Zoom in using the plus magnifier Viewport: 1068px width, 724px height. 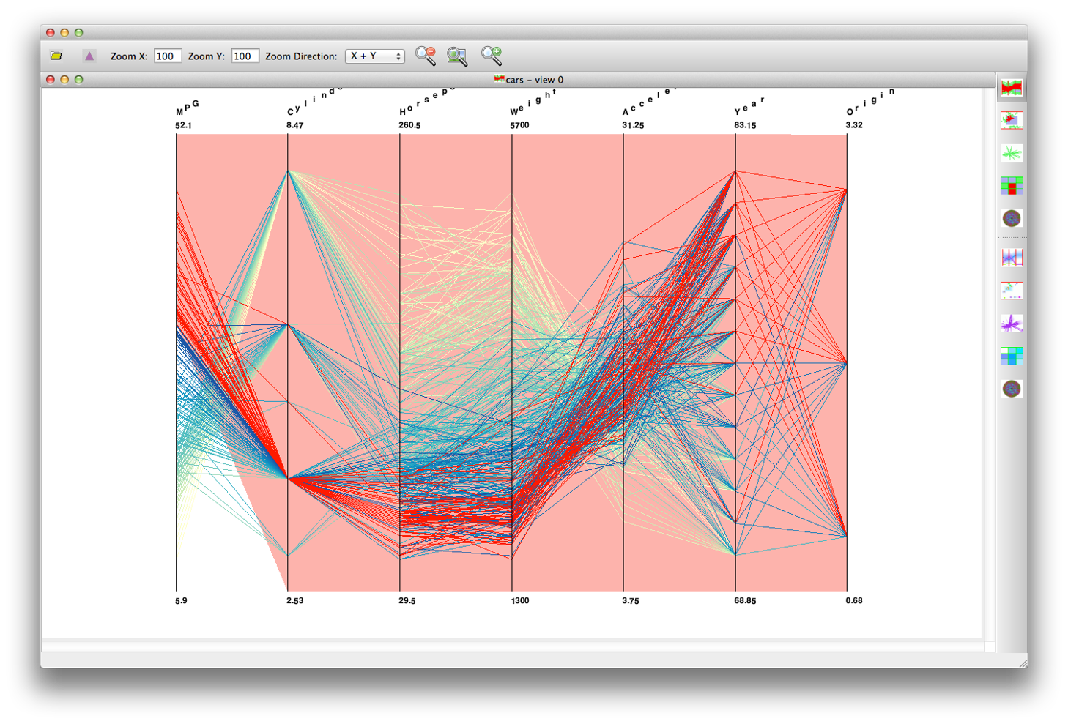[492, 56]
